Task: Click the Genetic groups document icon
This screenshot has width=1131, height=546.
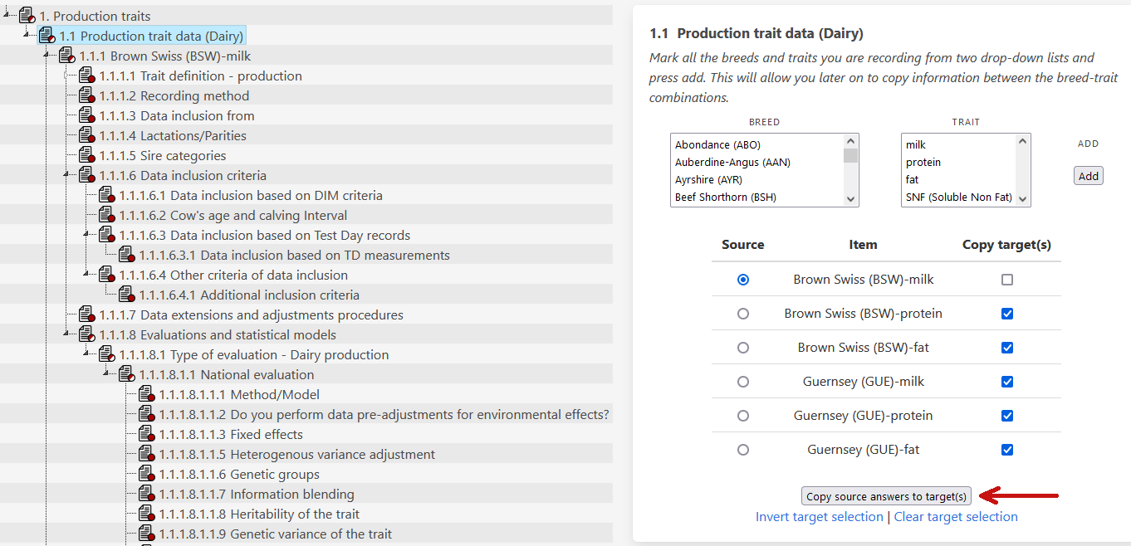Action: coord(146,474)
